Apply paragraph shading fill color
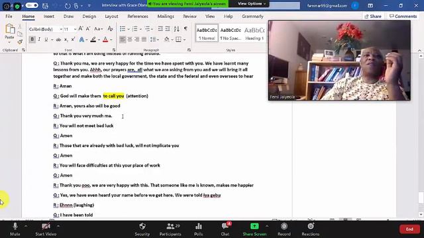The width and height of the screenshot is (424, 238). [166, 40]
